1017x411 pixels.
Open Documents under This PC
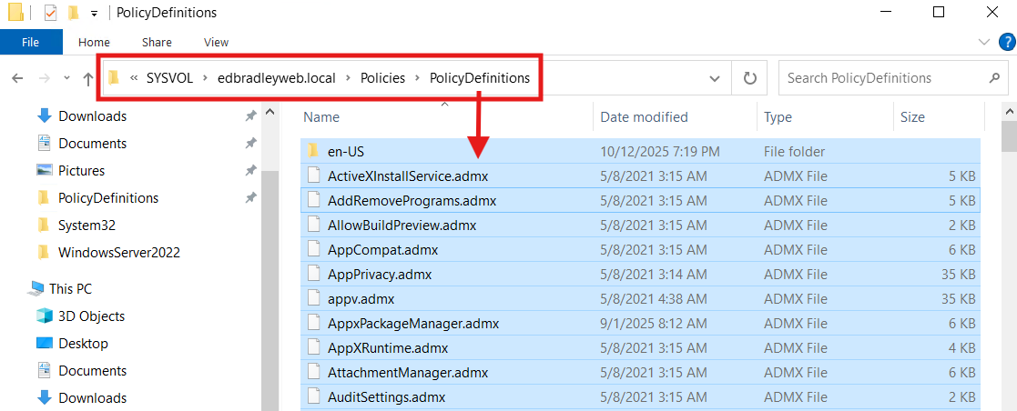[x=92, y=371]
